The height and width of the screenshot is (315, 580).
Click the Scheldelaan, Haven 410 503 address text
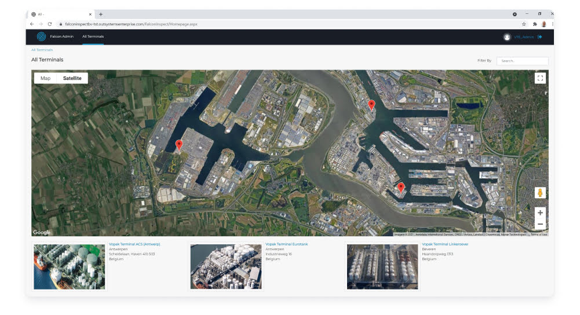[x=132, y=254]
